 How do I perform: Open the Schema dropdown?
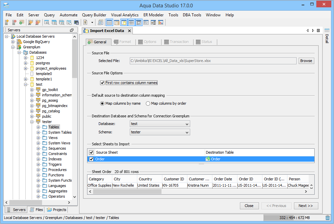pos(160,132)
